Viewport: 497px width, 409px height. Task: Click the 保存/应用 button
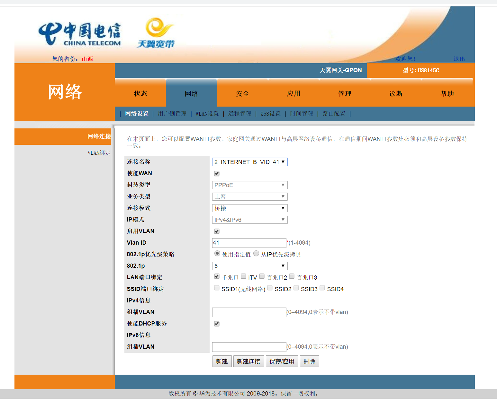282,361
